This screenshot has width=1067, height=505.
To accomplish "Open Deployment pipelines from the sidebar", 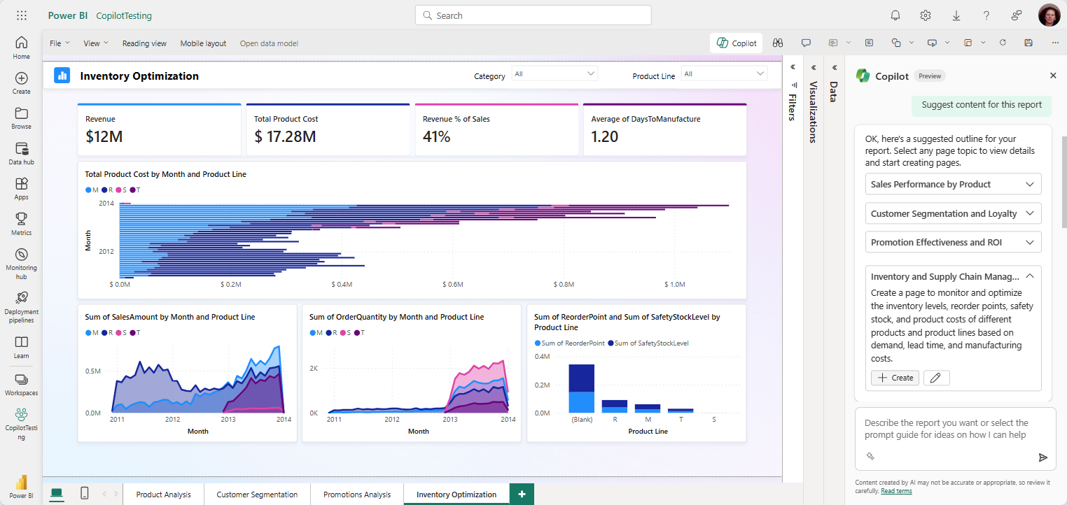I will (x=21, y=307).
